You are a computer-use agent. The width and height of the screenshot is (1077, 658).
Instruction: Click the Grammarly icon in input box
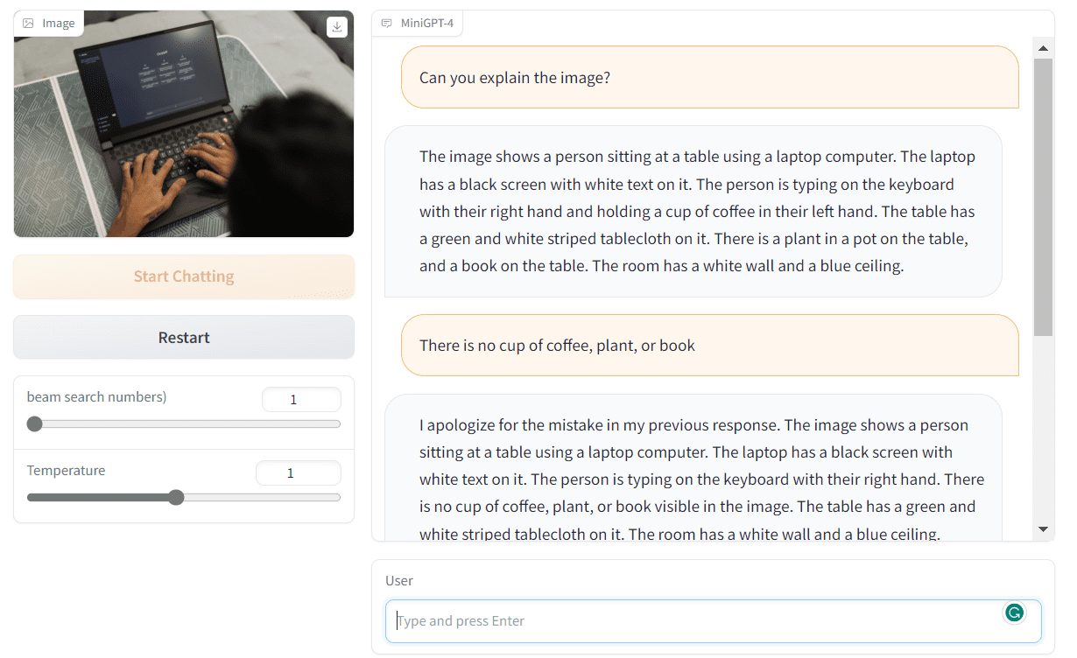click(x=1014, y=612)
